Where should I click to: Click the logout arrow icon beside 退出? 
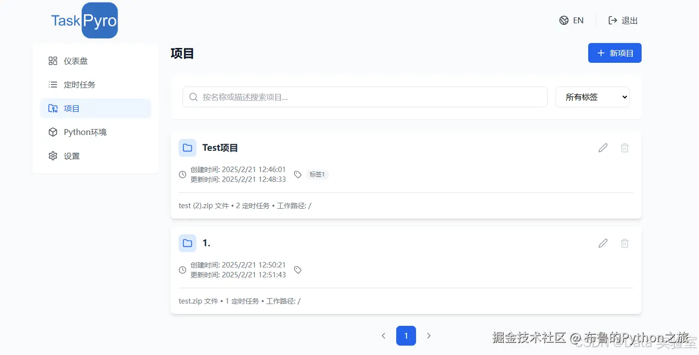point(612,20)
